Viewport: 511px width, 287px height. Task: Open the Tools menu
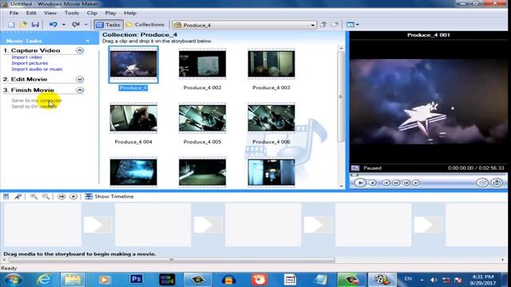tap(72, 13)
